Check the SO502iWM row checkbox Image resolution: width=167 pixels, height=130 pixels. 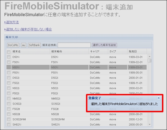(9, 119)
